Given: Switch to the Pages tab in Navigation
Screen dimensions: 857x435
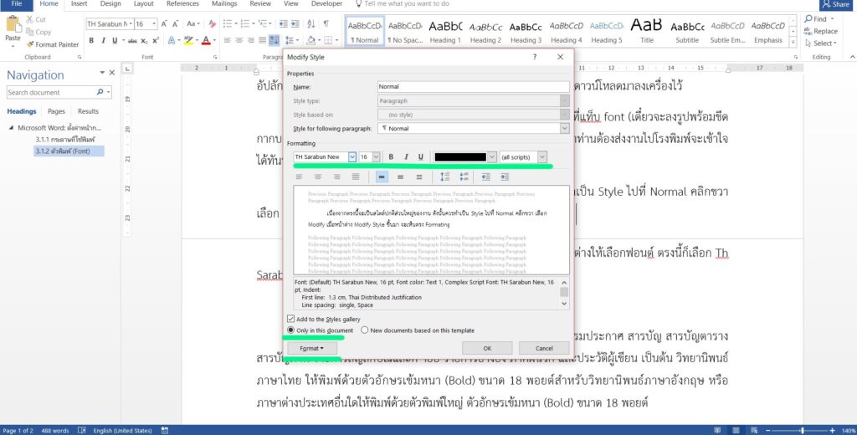Looking at the screenshot, I should click(56, 111).
